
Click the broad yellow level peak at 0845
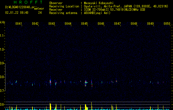[86, 107]
